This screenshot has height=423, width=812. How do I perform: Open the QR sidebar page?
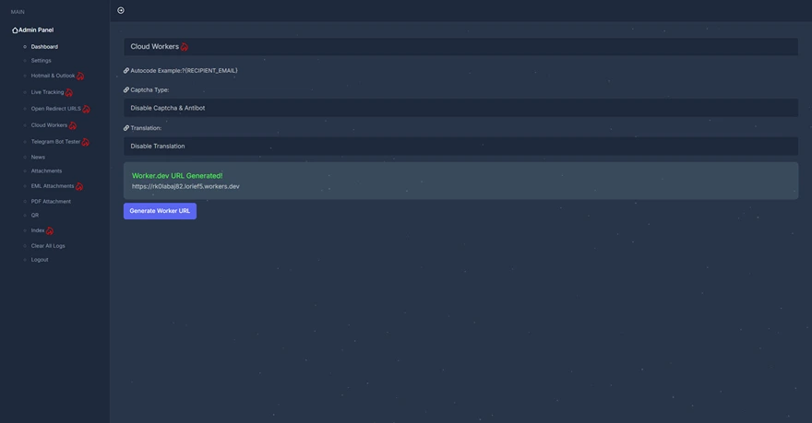coord(35,216)
